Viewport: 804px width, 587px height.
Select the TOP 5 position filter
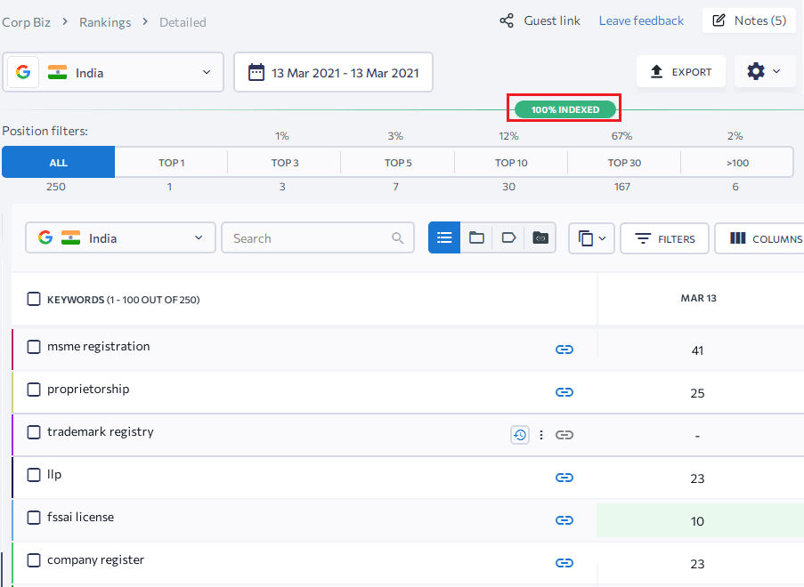(398, 163)
